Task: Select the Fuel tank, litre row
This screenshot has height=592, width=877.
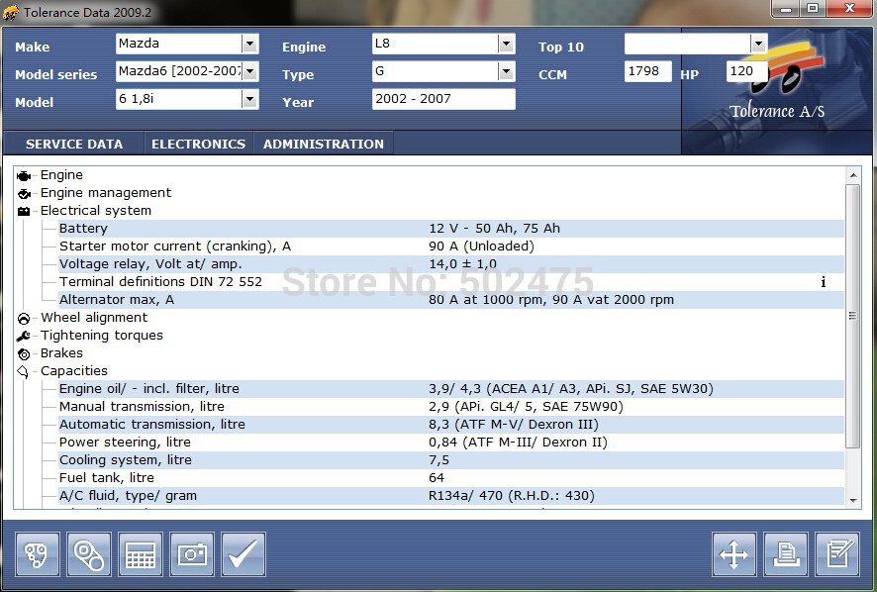Action: (x=451, y=478)
